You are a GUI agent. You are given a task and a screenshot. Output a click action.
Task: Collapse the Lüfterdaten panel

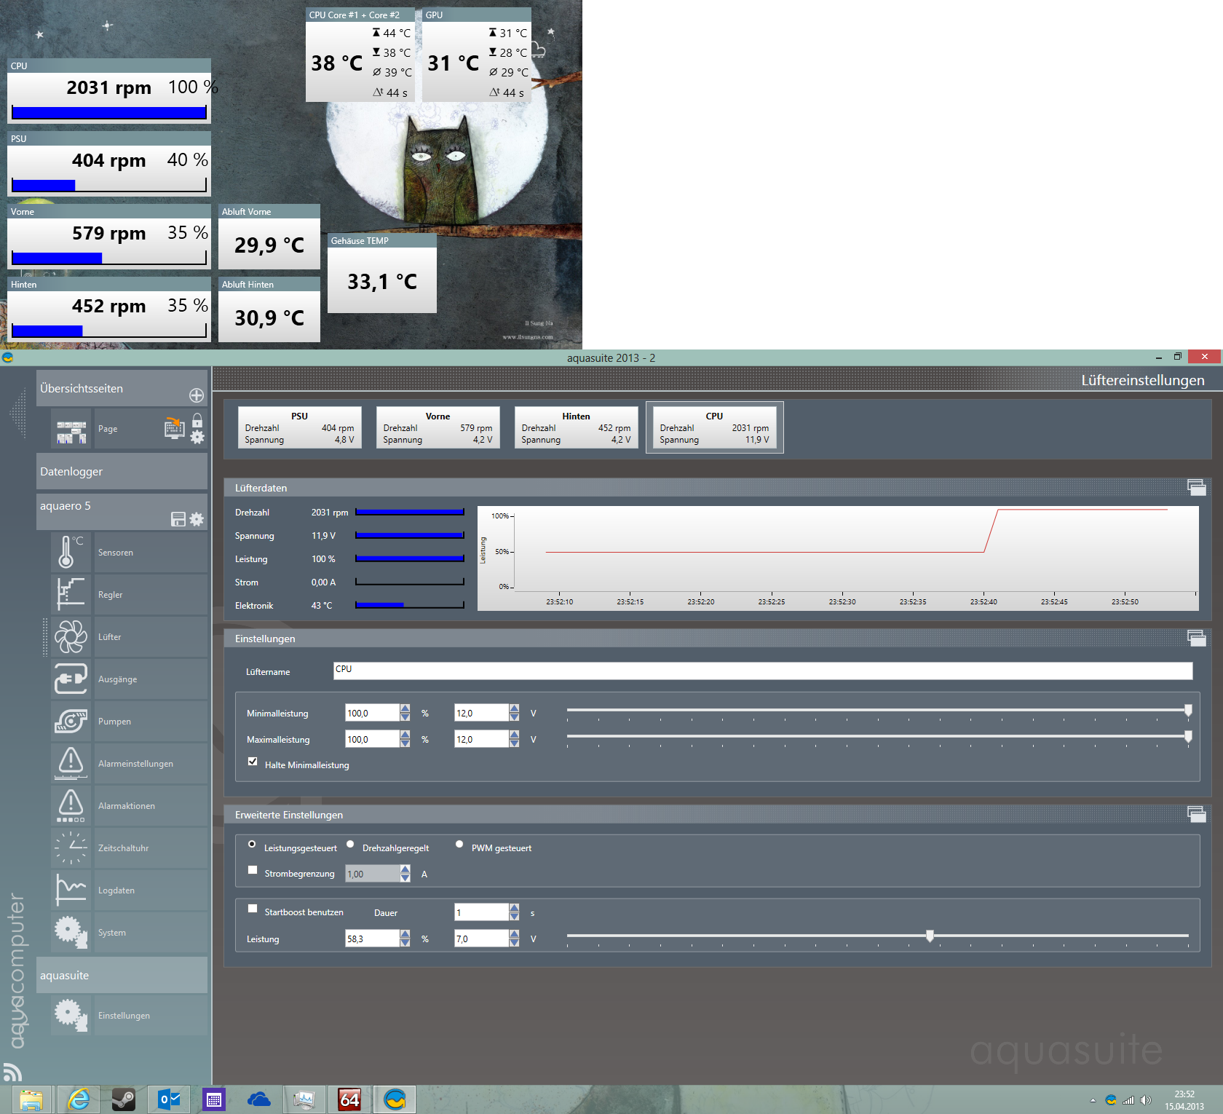coord(1196,487)
